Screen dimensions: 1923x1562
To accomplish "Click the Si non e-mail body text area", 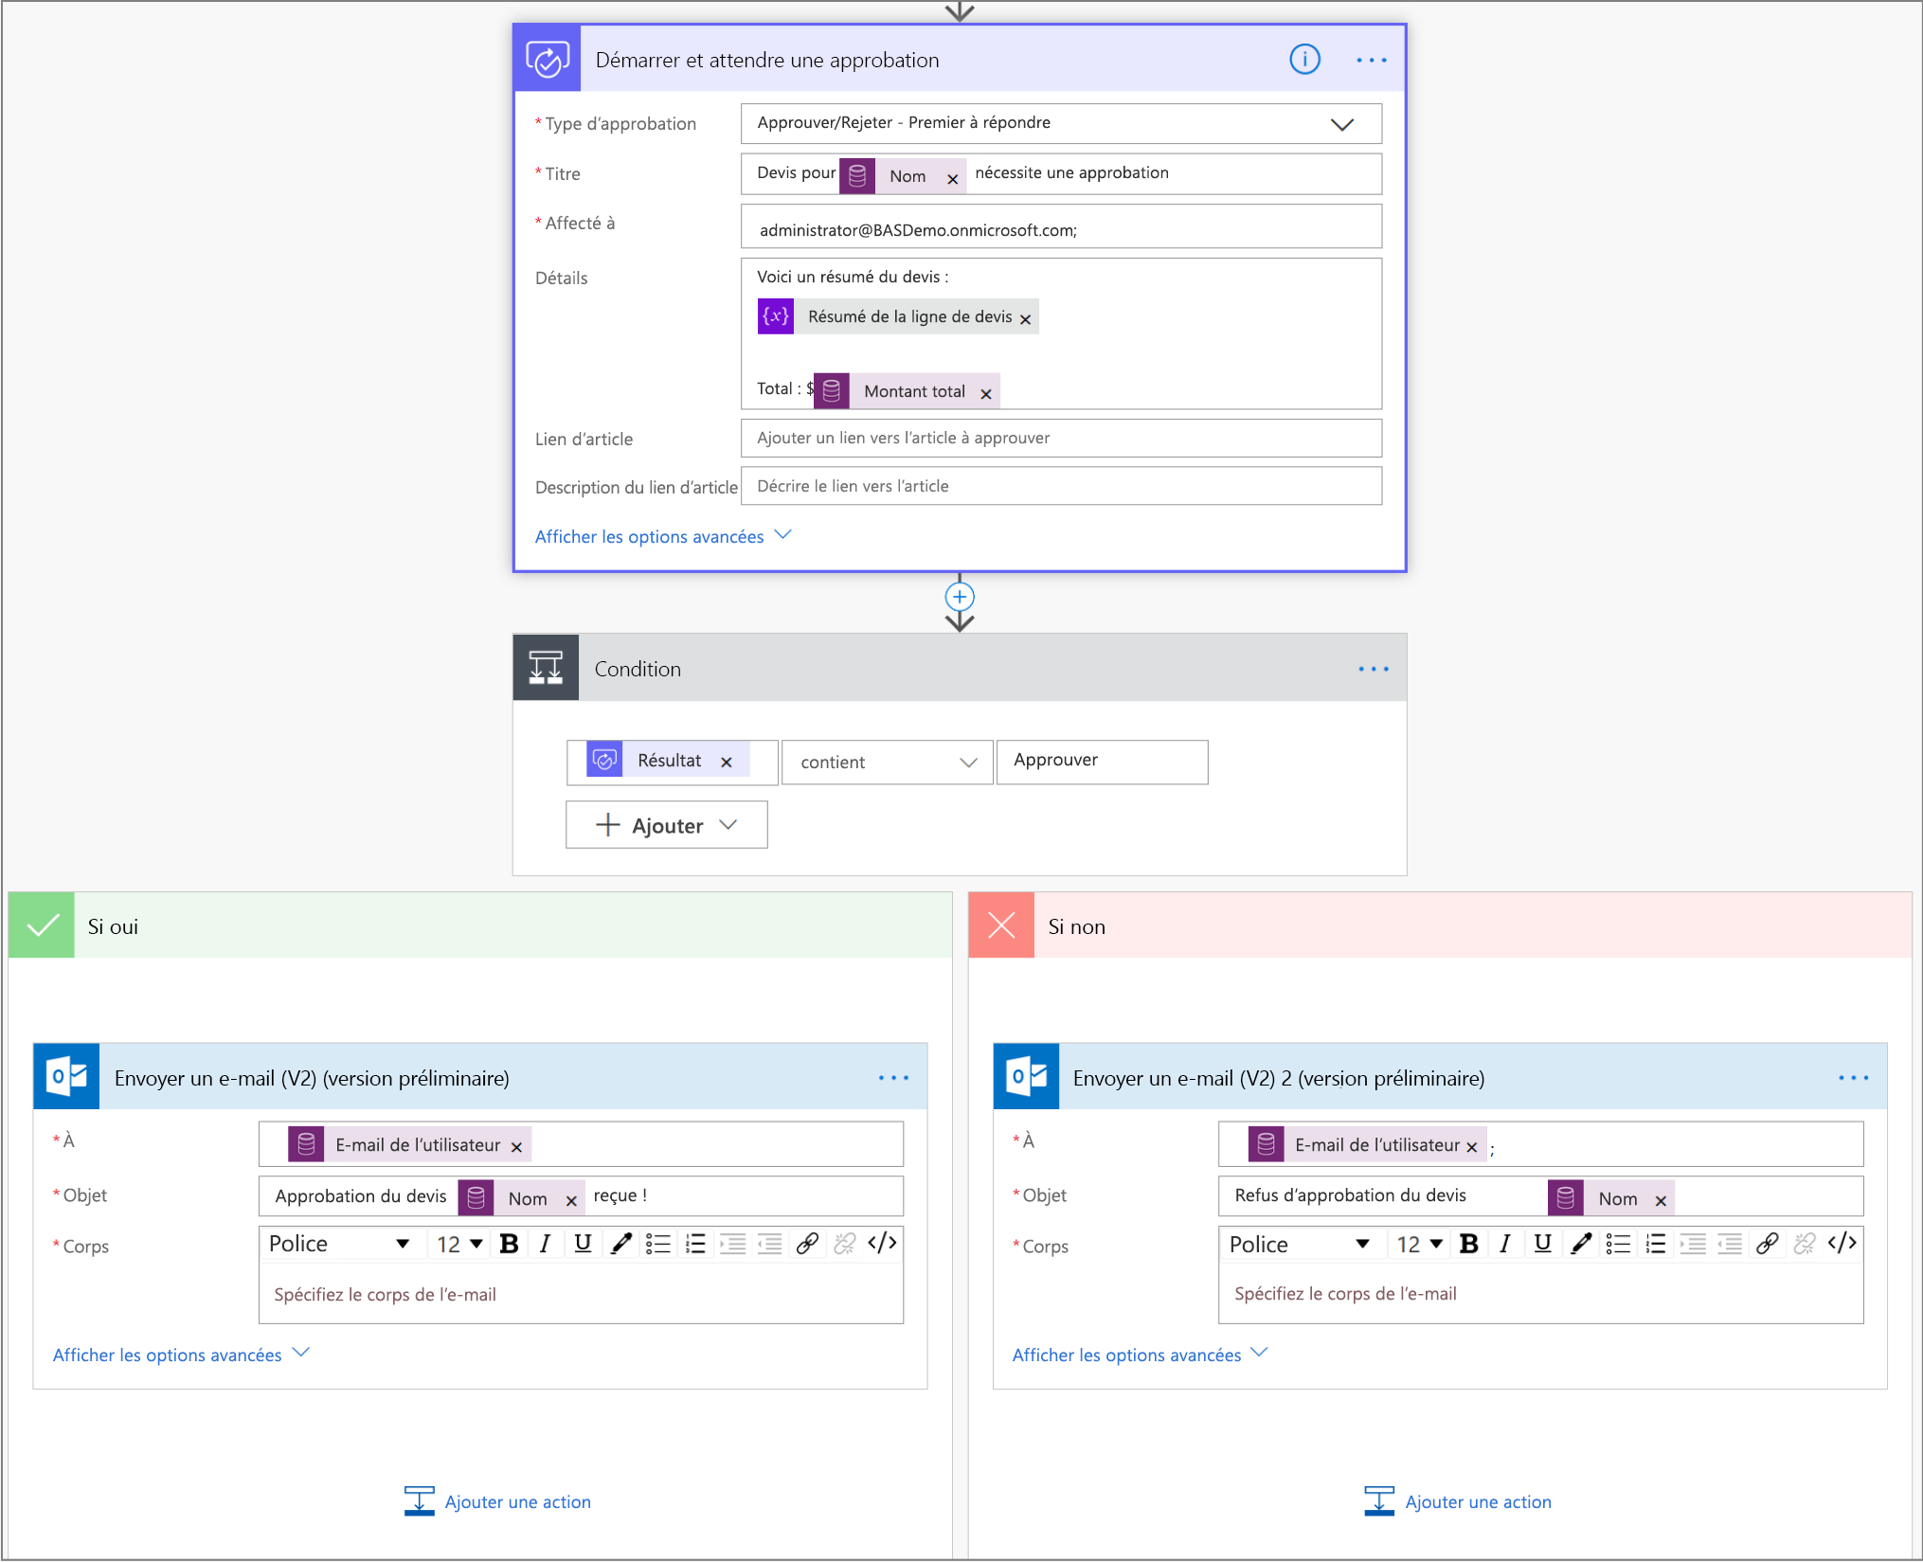I will pyautogui.click(x=1540, y=1294).
